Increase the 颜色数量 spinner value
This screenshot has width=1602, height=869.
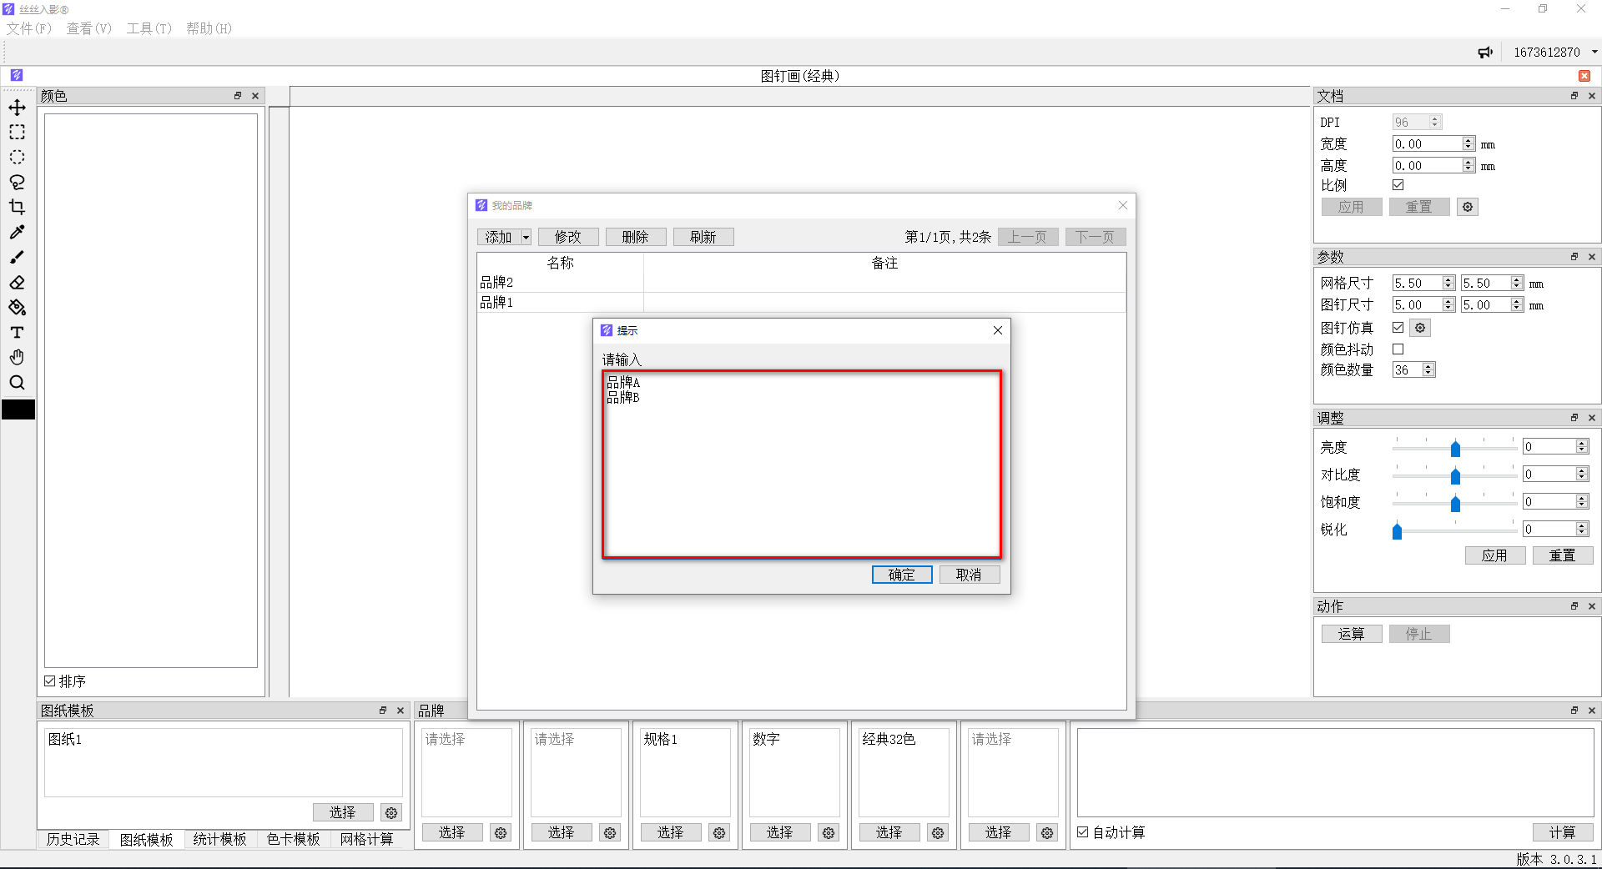click(1428, 366)
